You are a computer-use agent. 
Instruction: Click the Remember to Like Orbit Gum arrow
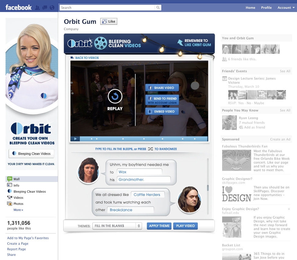181,42
